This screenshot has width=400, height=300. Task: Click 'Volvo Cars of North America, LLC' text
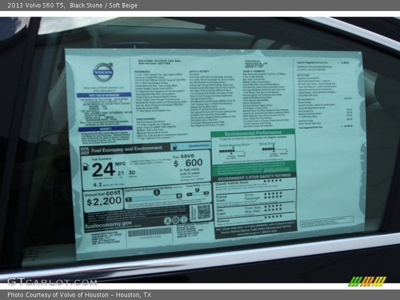coord(104,88)
